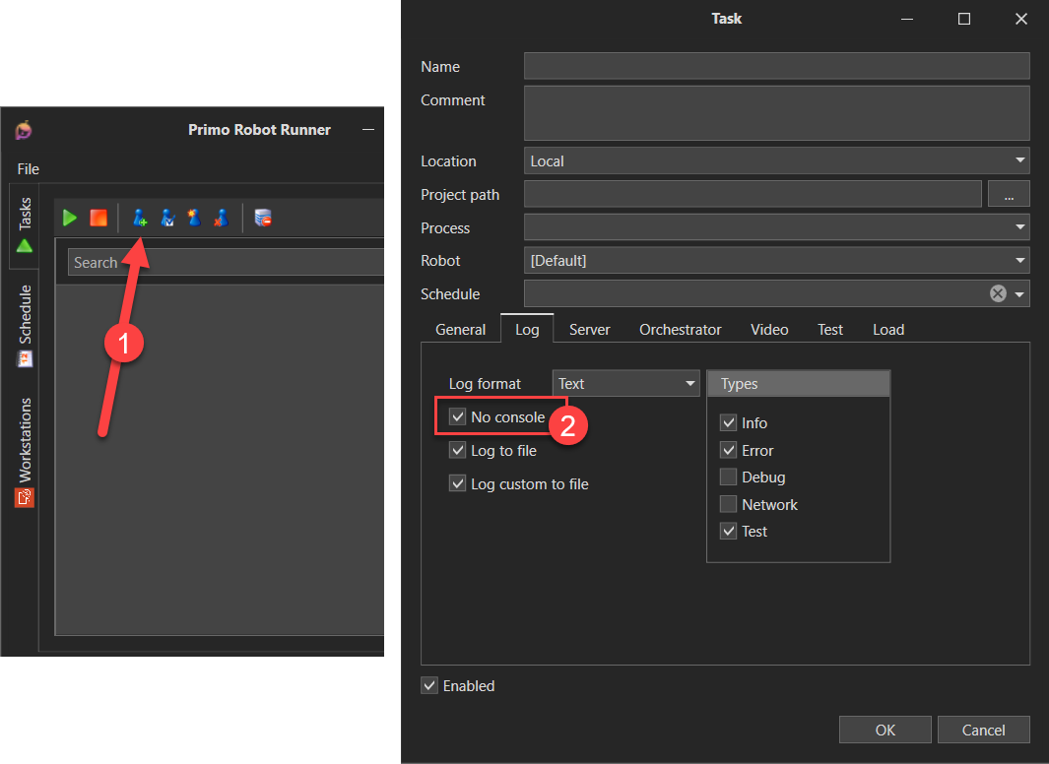Select the Log tab
Screen dimensions: 1049x764
click(x=527, y=329)
